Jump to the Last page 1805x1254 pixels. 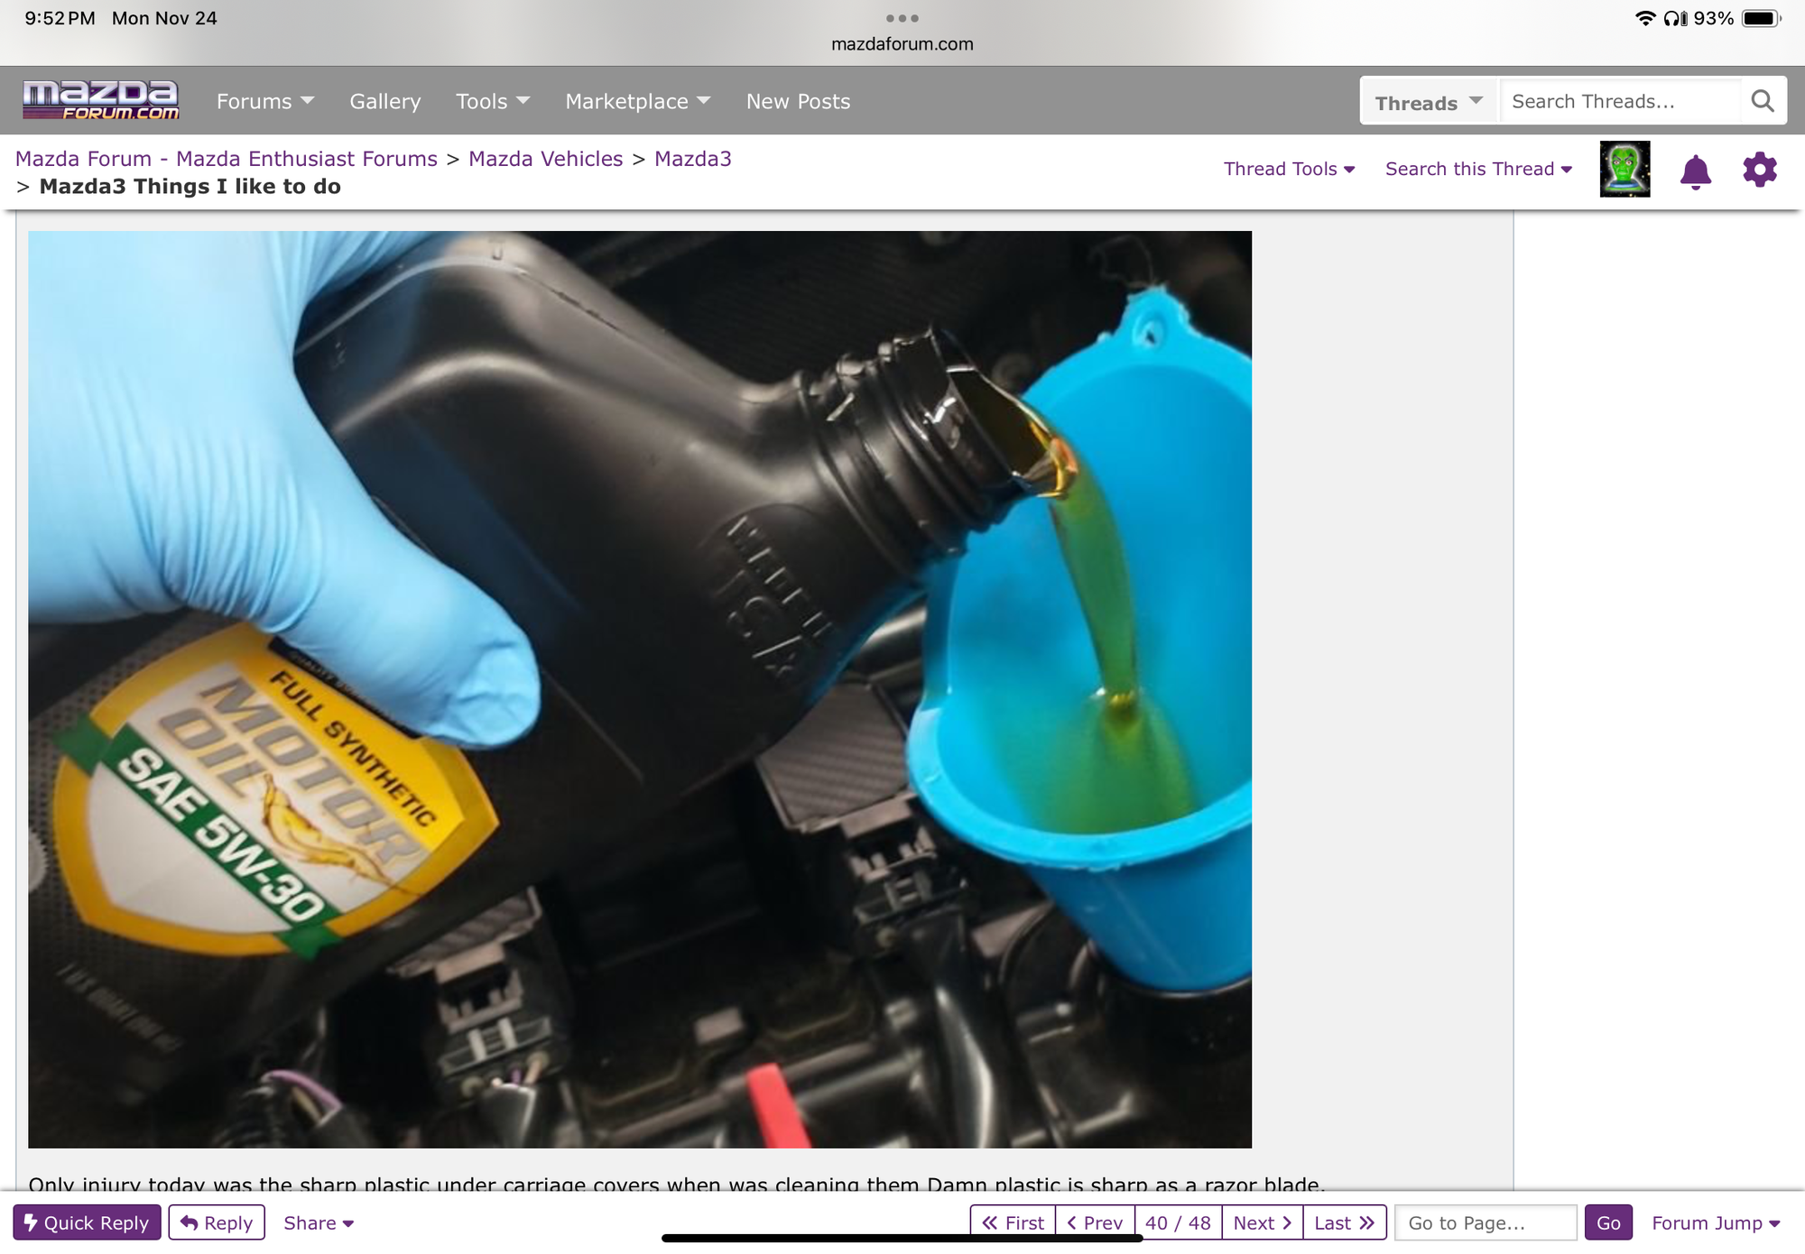point(1344,1222)
